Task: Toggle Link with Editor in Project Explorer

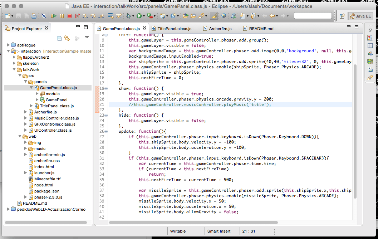Action: [67, 38]
